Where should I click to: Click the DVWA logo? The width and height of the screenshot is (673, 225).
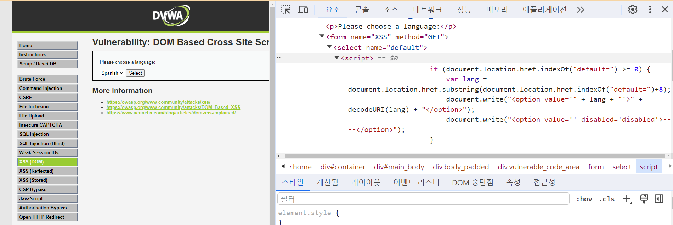click(x=171, y=16)
